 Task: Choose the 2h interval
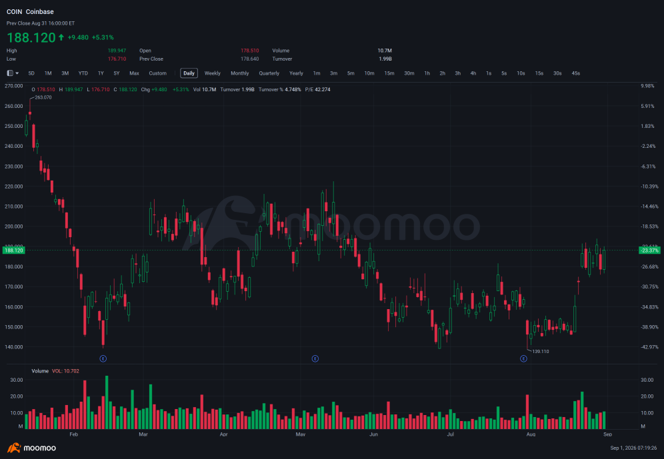pyautogui.click(x=443, y=73)
